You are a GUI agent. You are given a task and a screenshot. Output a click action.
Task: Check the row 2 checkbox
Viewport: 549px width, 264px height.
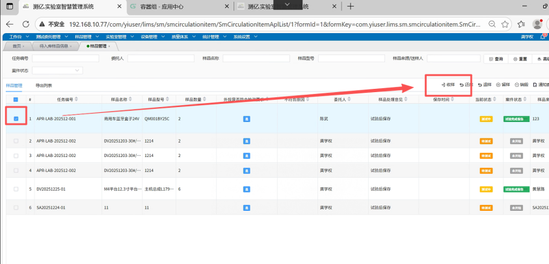point(16,141)
